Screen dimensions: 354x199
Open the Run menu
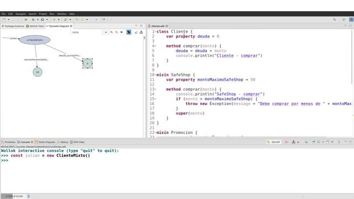pos(52,14)
